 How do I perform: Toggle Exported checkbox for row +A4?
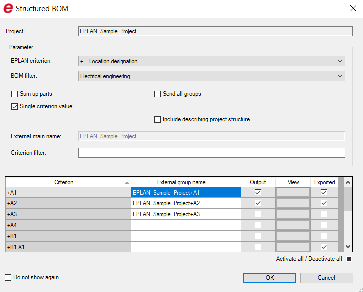pyautogui.click(x=324, y=225)
